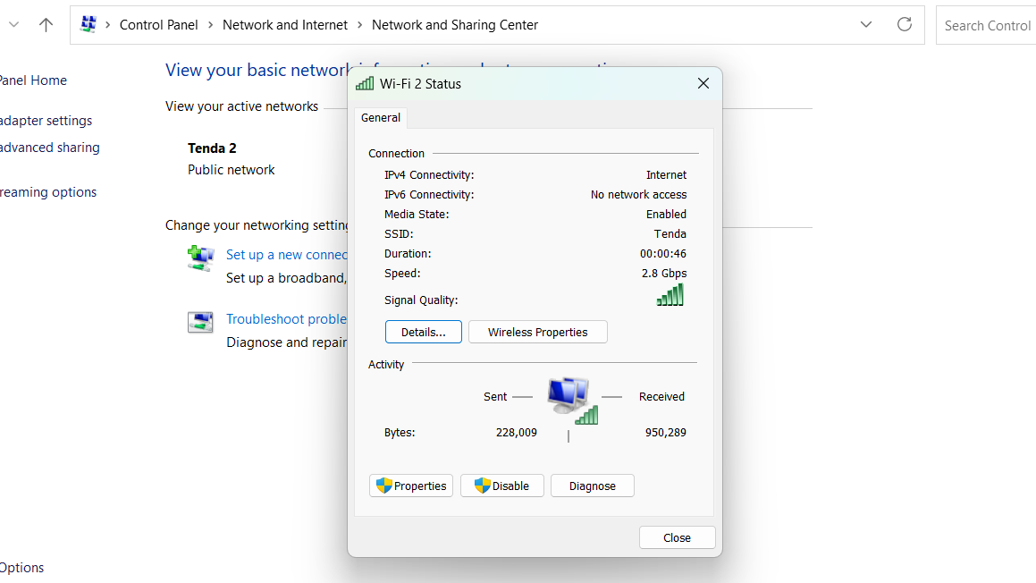Screen dimensions: 1036x583
Task: Click the Set up a new connection icon
Action: point(200,258)
